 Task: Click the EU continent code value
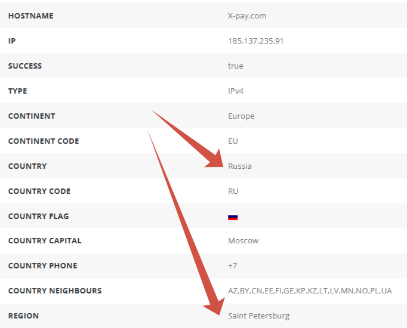233,141
